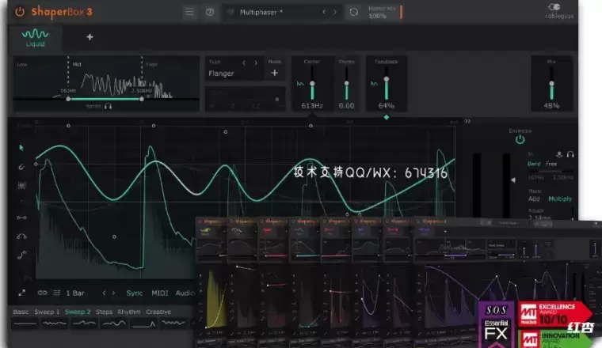Click the Feedback slider handle
The height and width of the screenshot is (348, 602).
[387, 79]
